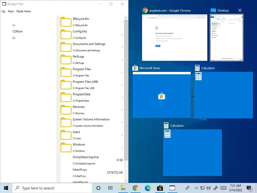Open the Config.Msi folder icon

tap(66, 34)
